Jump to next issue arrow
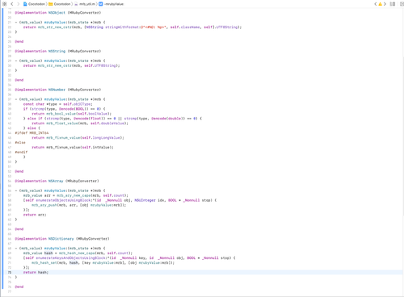404x297 pixels. point(385,4)
